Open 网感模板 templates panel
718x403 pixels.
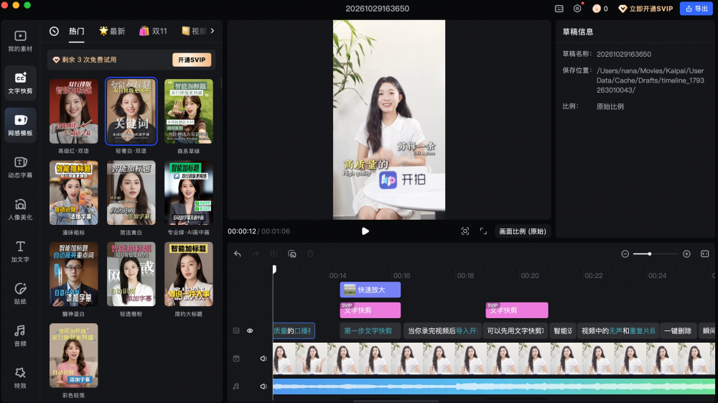[x=20, y=125]
